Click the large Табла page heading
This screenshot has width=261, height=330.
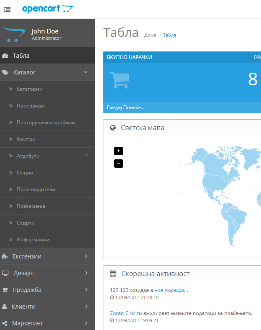[x=121, y=33]
